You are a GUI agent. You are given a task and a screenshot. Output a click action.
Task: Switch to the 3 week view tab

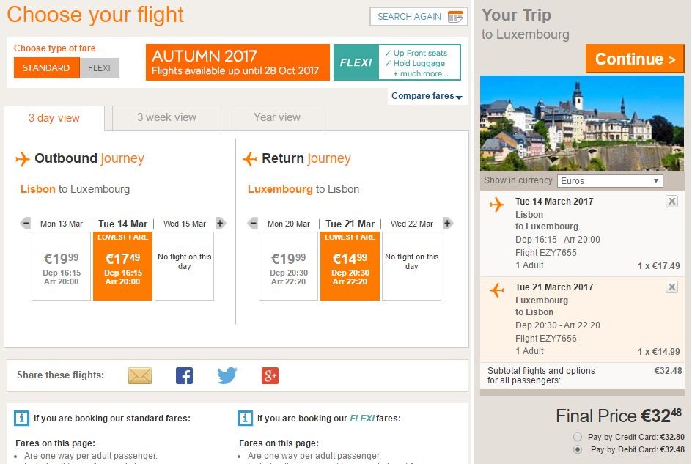click(x=166, y=117)
